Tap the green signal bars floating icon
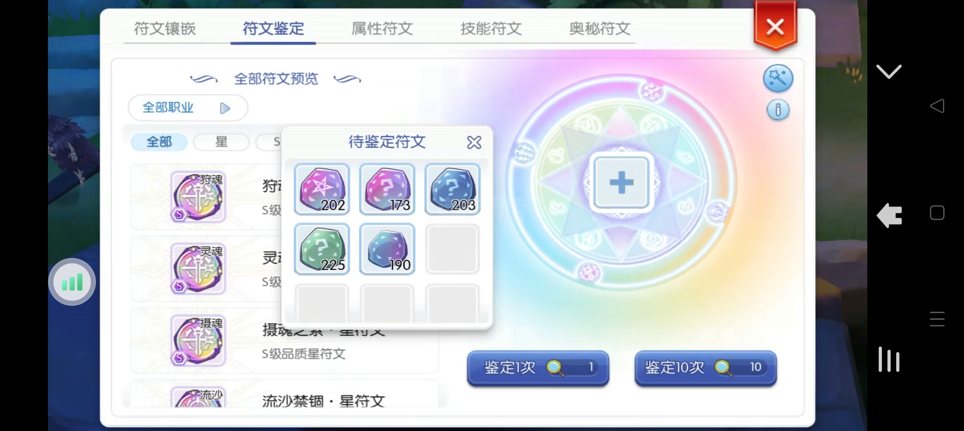The image size is (964, 431). [x=72, y=282]
